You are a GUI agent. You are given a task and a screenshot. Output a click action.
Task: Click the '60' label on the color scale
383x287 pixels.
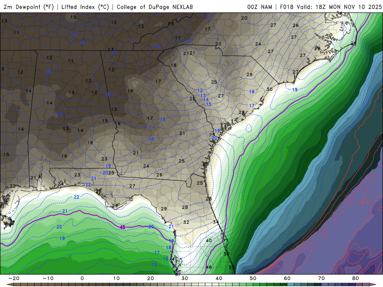click(287, 278)
